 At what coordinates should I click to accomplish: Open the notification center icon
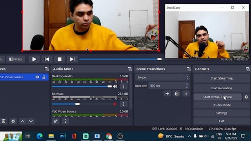(243, 136)
